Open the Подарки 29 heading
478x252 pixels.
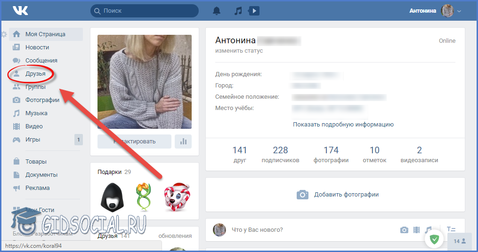[x=114, y=172]
